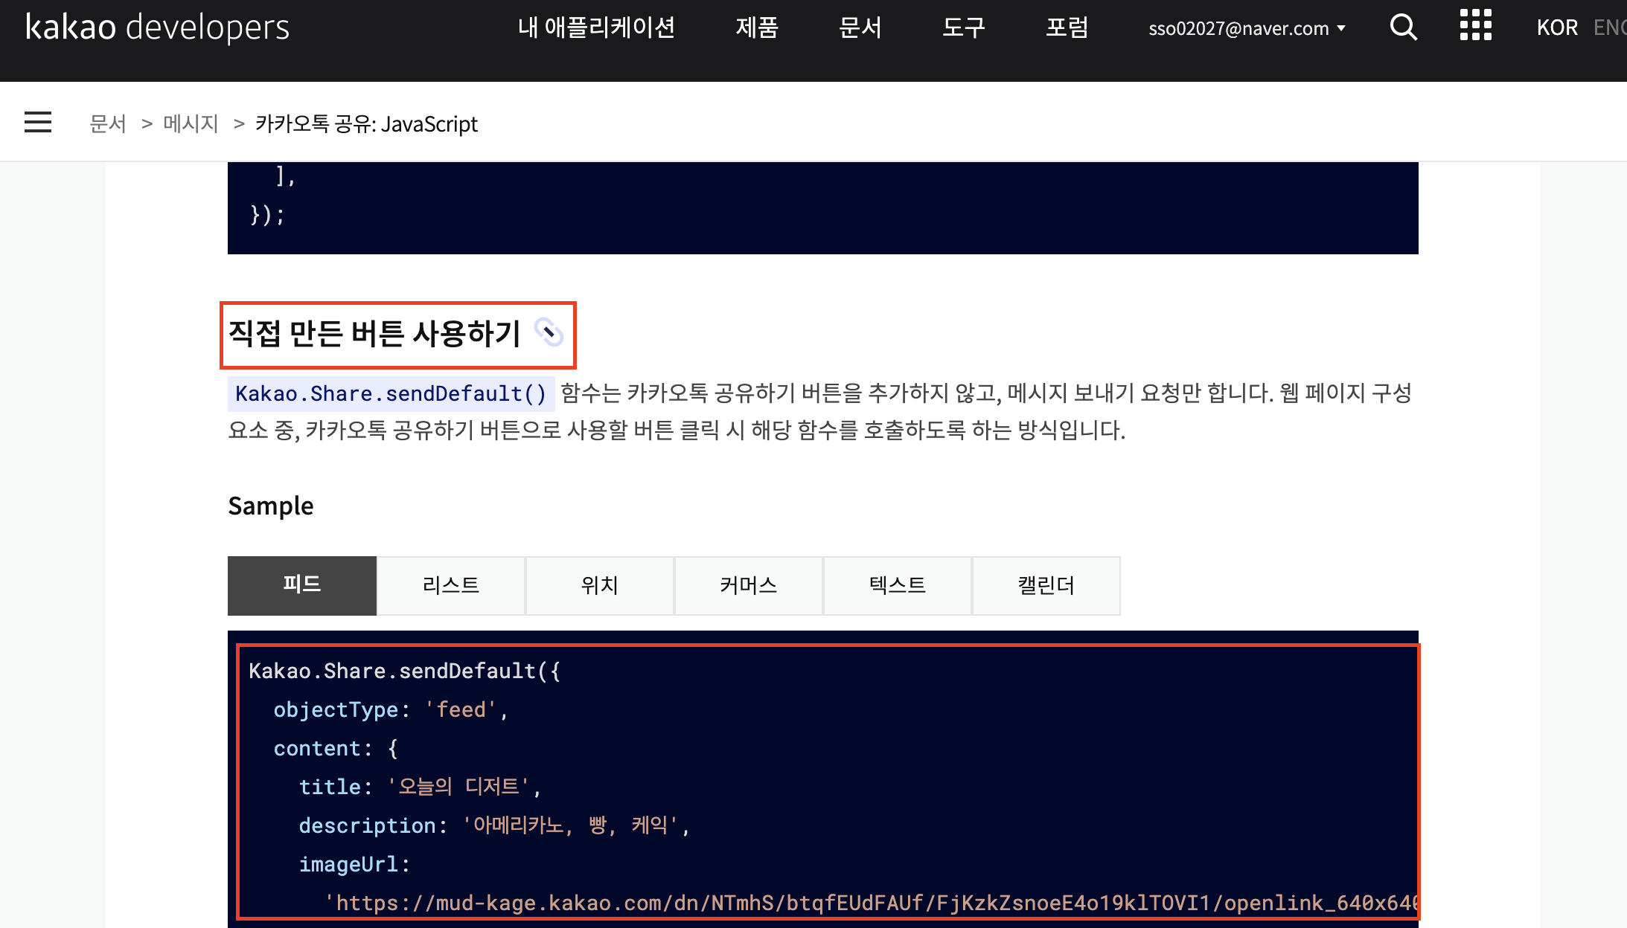Viewport: 1627px width, 928px height.
Task: Select the 커머스 sample tab
Action: tap(749, 585)
